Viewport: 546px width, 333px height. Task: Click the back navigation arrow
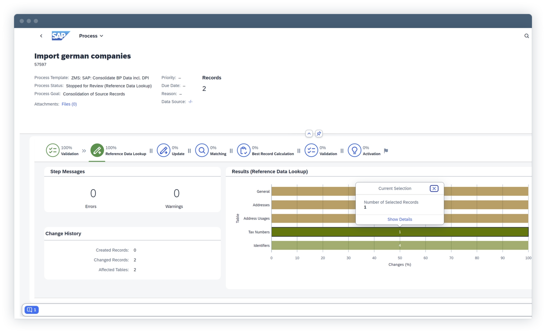(x=41, y=36)
